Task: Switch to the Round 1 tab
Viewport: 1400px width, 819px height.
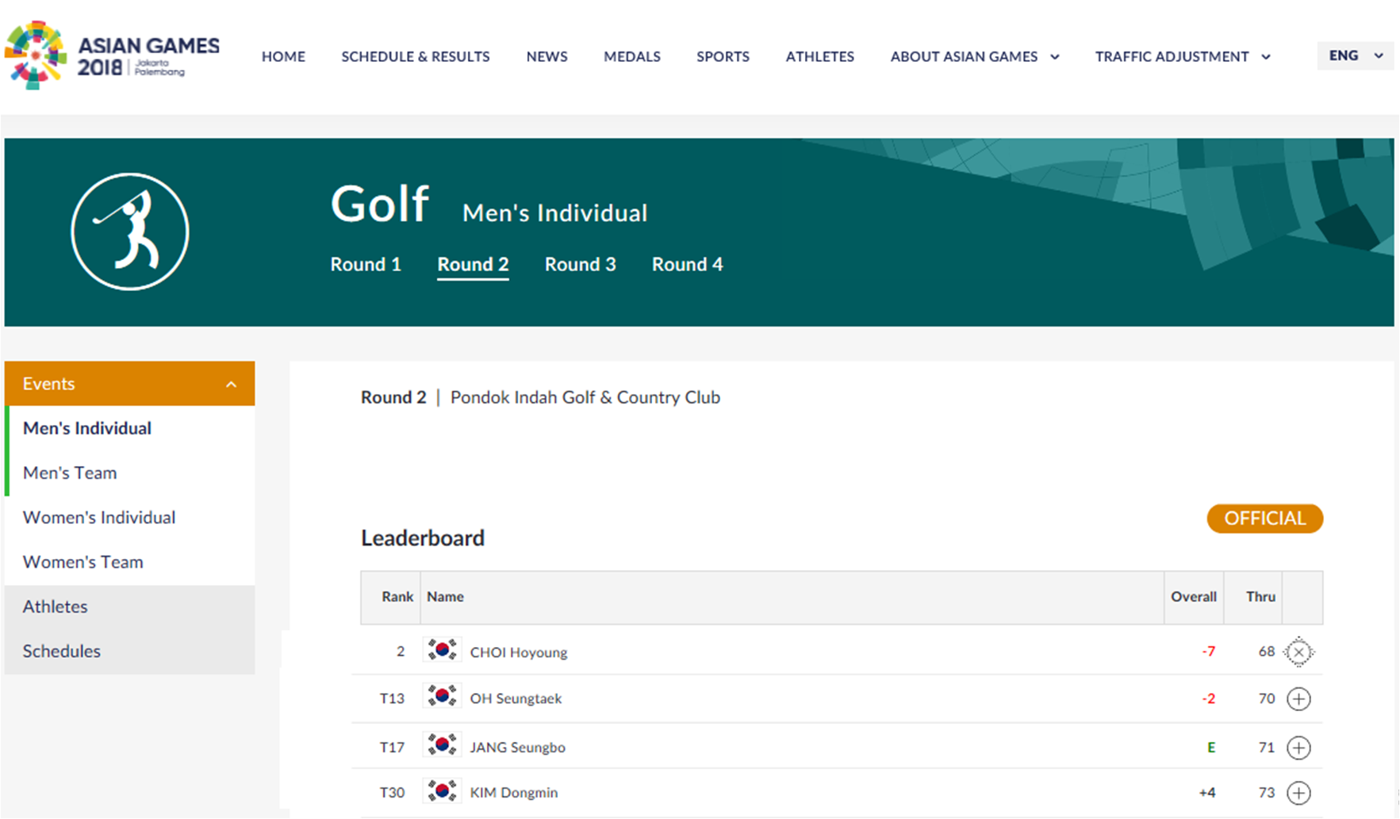Action: (366, 265)
